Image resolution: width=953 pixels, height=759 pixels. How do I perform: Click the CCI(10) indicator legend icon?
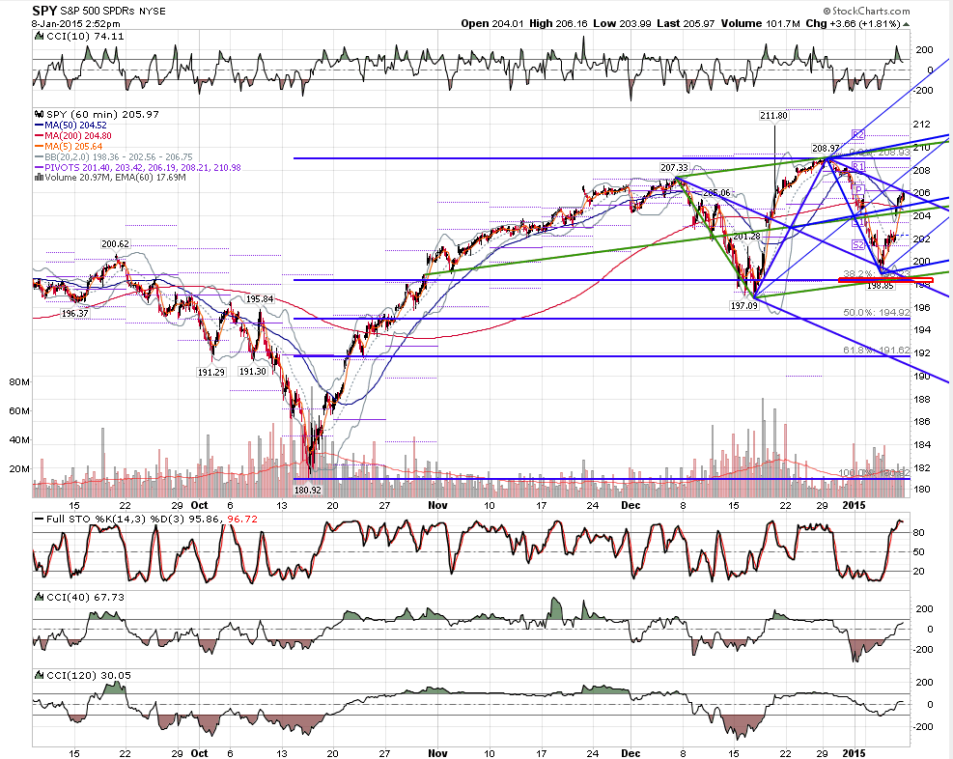[39, 36]
